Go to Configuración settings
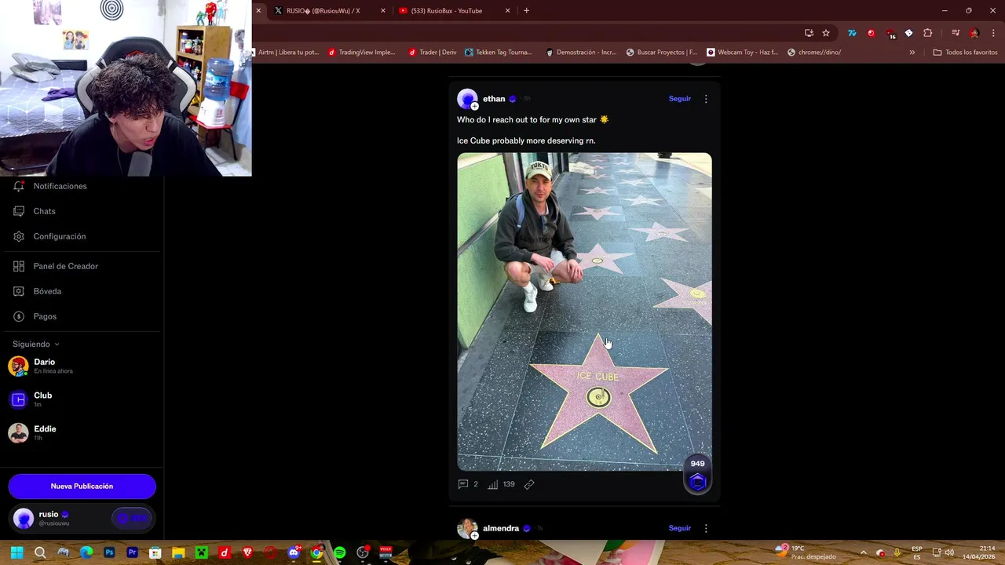 [59, 236]
